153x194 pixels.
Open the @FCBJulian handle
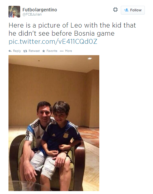[x=32, y=15]
